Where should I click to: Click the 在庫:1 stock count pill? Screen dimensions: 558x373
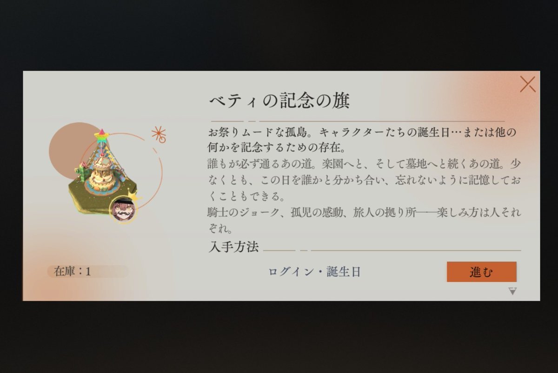(x=87, y=271)
